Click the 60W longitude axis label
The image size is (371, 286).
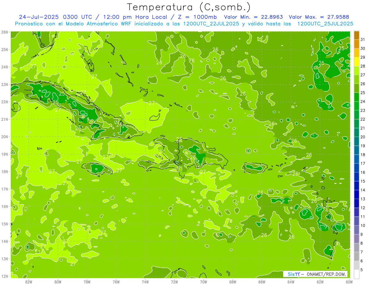tap(349, 282)
